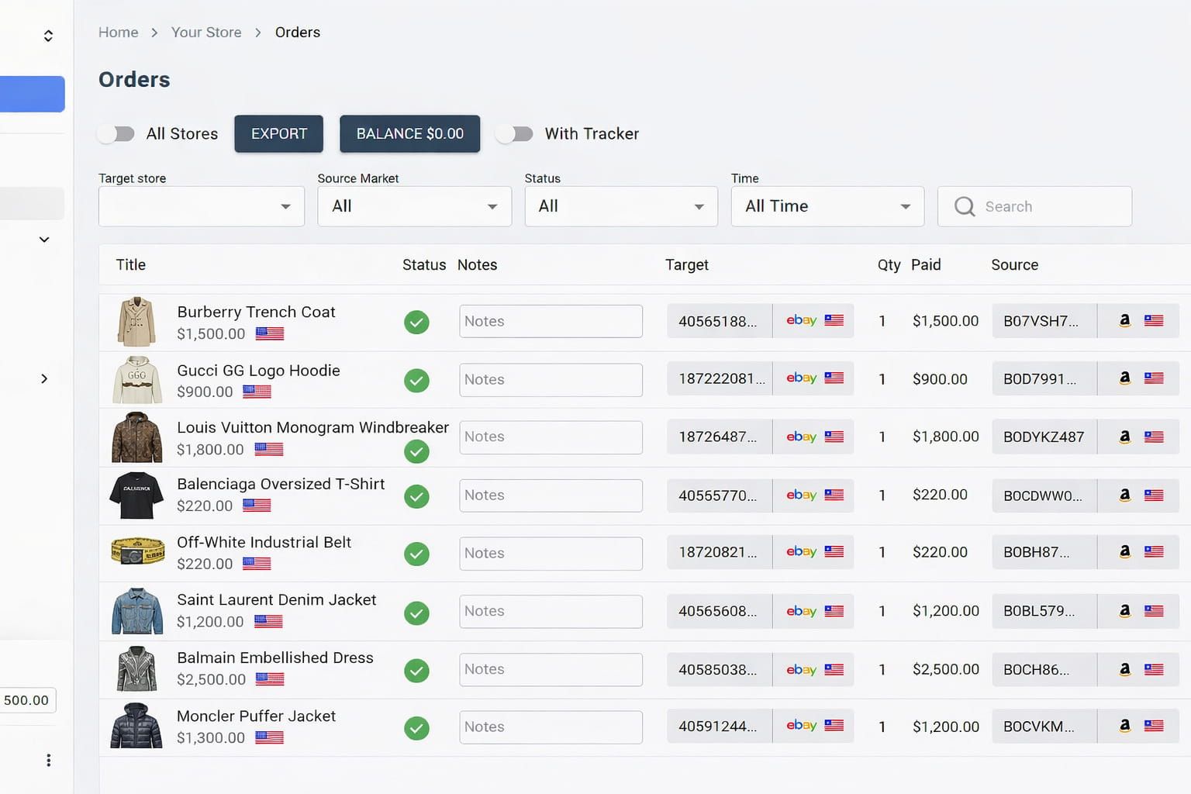Image resolution: width=1191 pixels, height=794 pixels.
Task: Click Notes field for Balenciaga Oversized T-Shirt
Action: [x=551, y=495]
